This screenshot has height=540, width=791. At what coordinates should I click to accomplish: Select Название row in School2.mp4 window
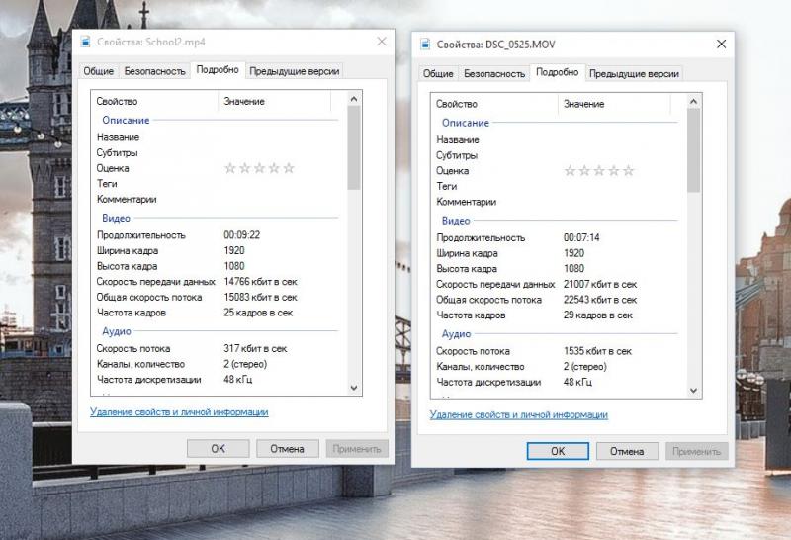pyautogui.click(x=220, y=137)
